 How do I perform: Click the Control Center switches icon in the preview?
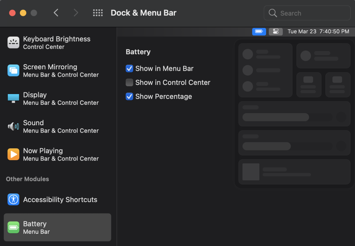point(275,32)
